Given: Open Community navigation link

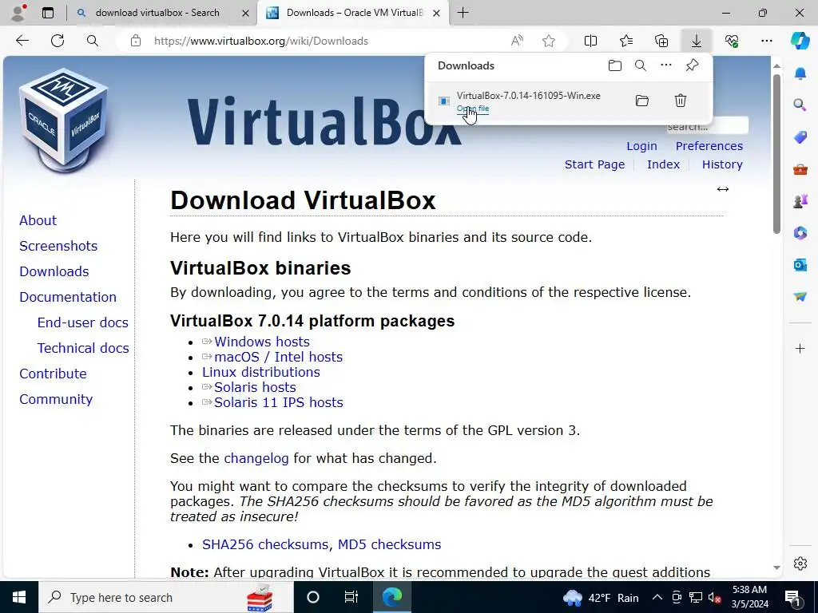Looking at the screenshot, I should (56, 399).
